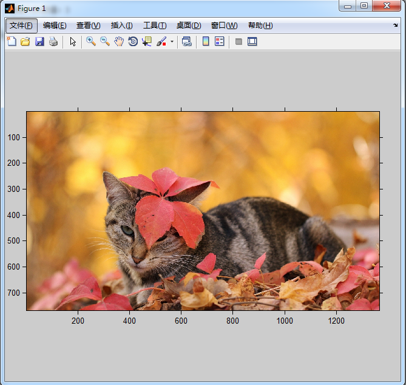This screenshot has height=385, width=406.
Task: Close the Figure 1 window
Action: (x=387, y=5)
